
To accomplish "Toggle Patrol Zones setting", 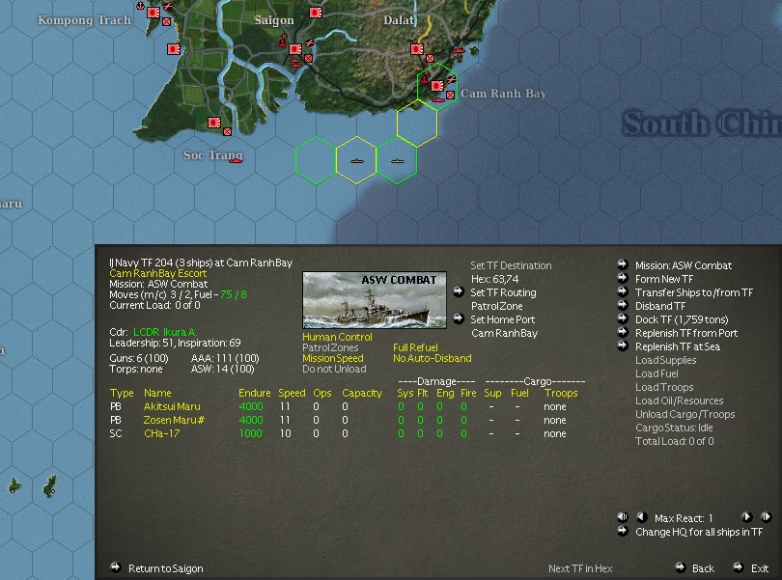I will point(330,347).
